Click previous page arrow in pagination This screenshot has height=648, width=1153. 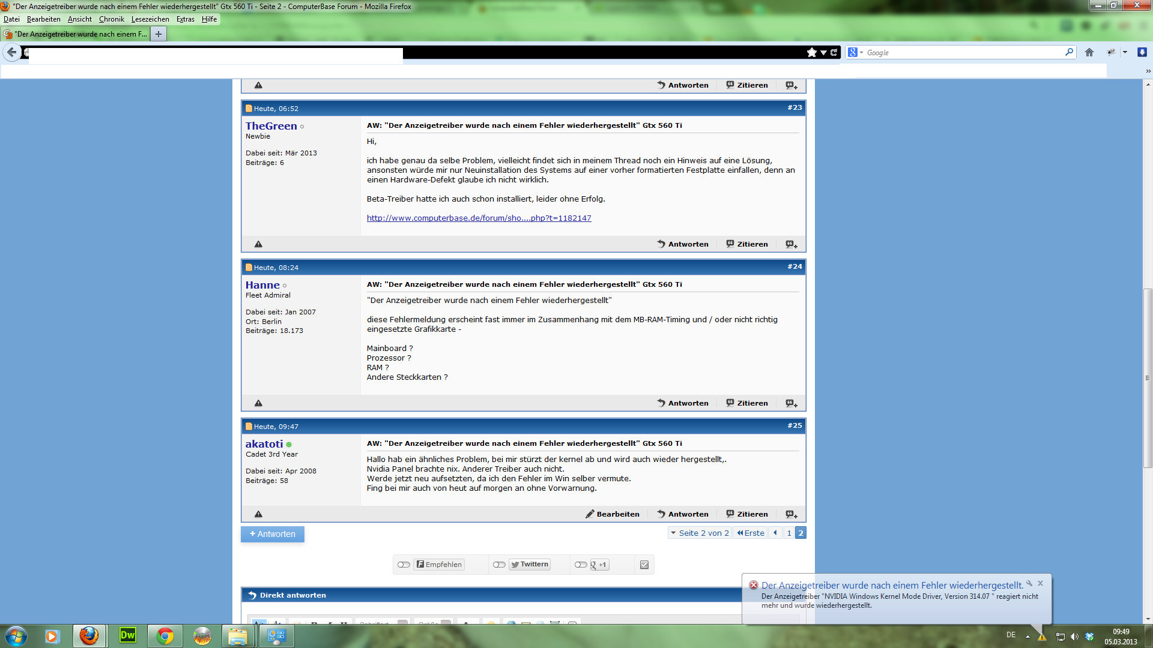775,533
